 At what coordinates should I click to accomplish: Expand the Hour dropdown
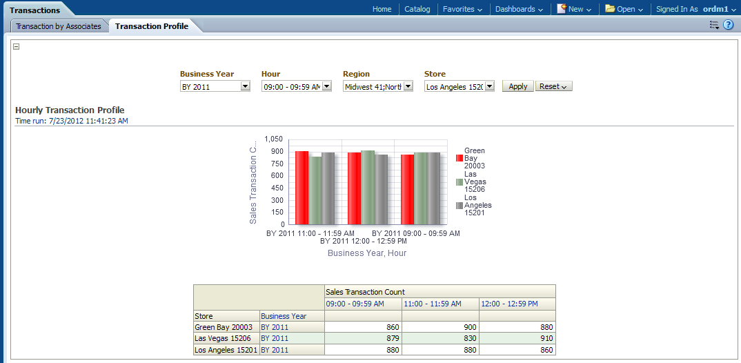click(327, 87)
